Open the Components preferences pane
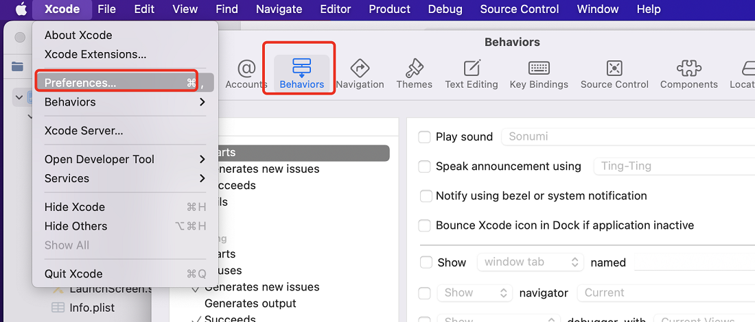This screenshot has width=755, height=322. [689, 75]
